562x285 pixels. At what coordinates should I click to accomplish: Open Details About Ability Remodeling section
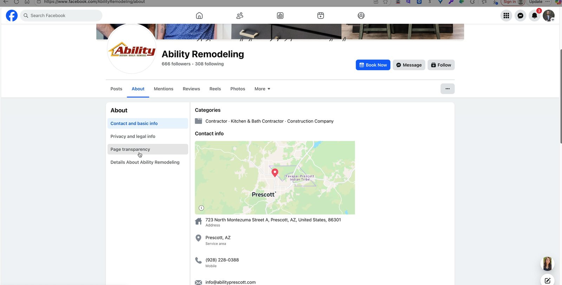click(148, 162)
